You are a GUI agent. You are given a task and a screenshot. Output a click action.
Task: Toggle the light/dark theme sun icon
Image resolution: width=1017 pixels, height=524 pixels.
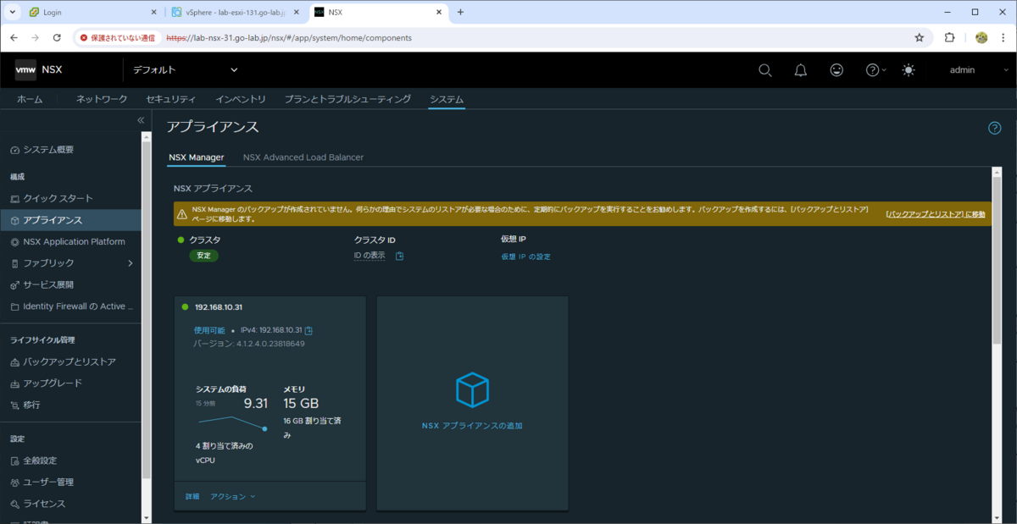click(909, 70)
